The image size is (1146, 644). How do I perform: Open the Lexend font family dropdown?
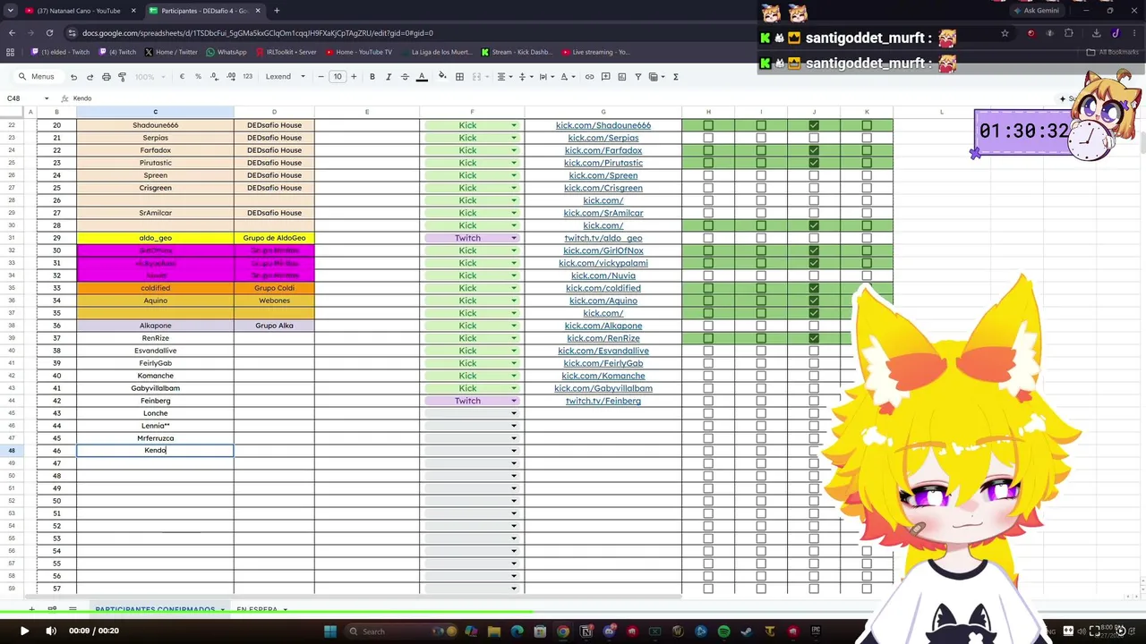pyautogui.click(x=286, y=77)
